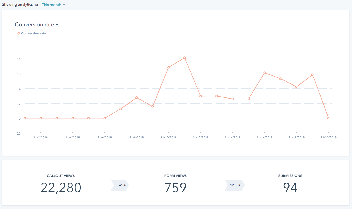Expand the Conversion rate metric dropdown
This screenshot has height=209, width=352.
[37, 24]
